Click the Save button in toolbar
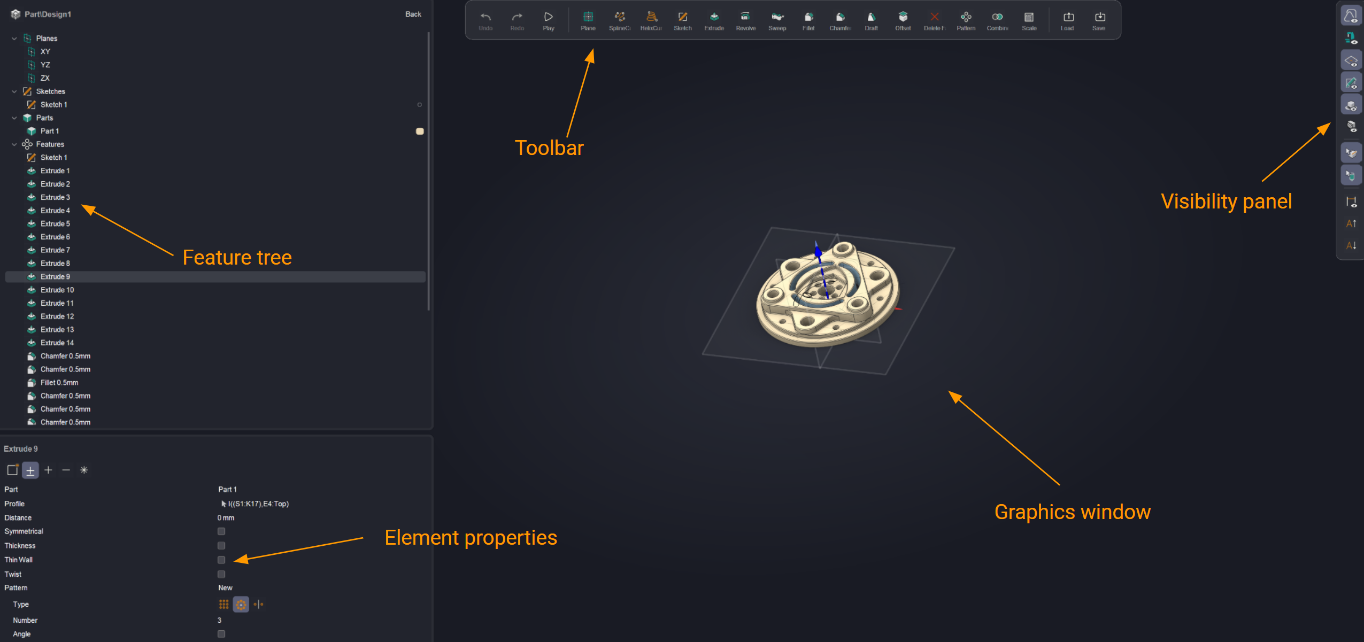1364x642 pixels. (1099, 20)
